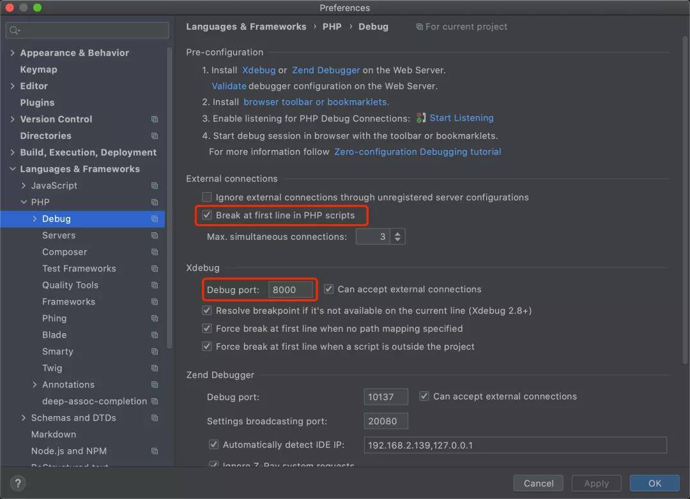690x499 pixels.
Task: Click the project-level icon beside Blade
Action: pyautogui.click(x=155, y=335)
